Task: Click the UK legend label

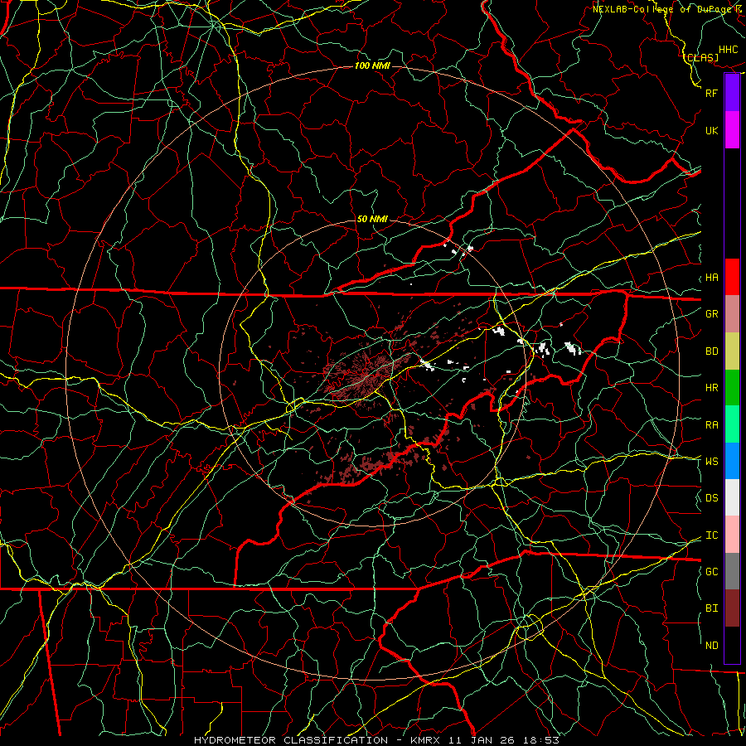Action: coord(712,130)
